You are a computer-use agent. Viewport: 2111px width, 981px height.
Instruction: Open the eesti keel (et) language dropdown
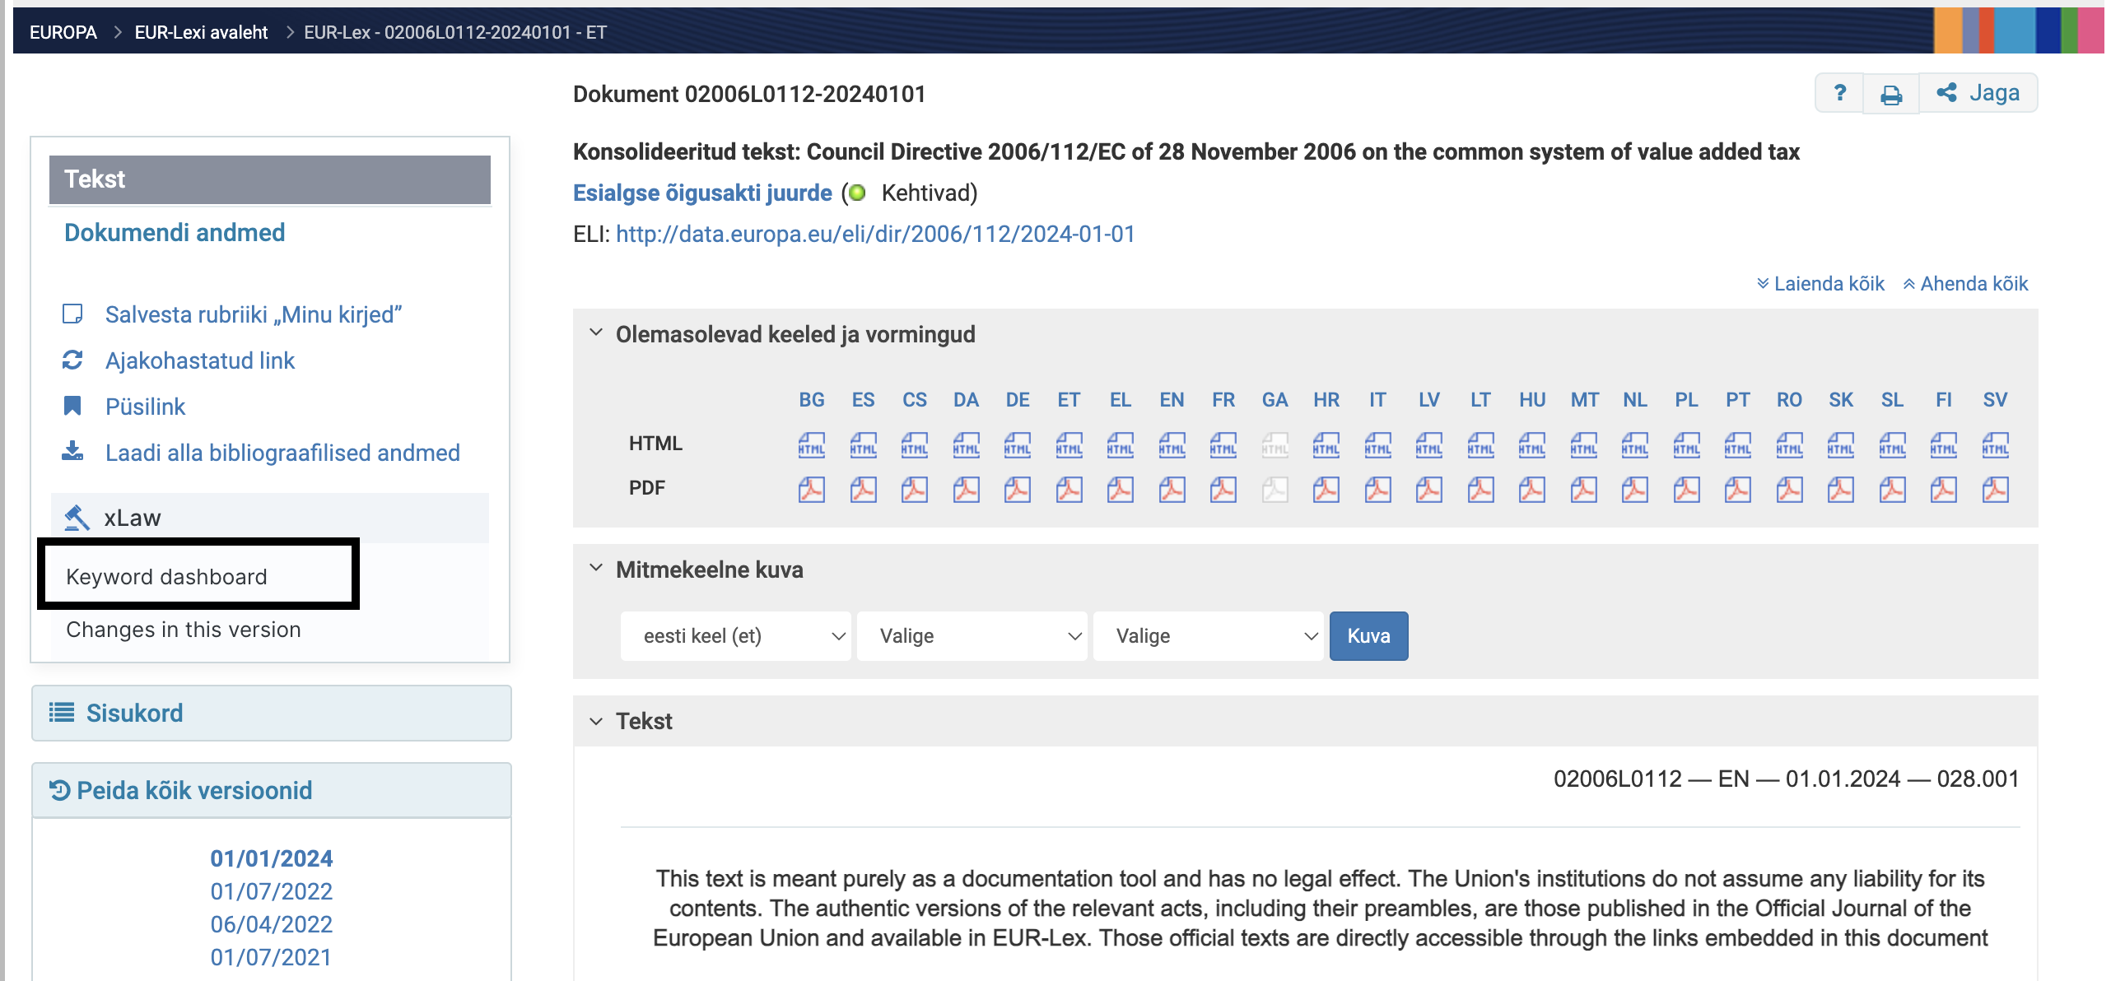coord(735,636)
